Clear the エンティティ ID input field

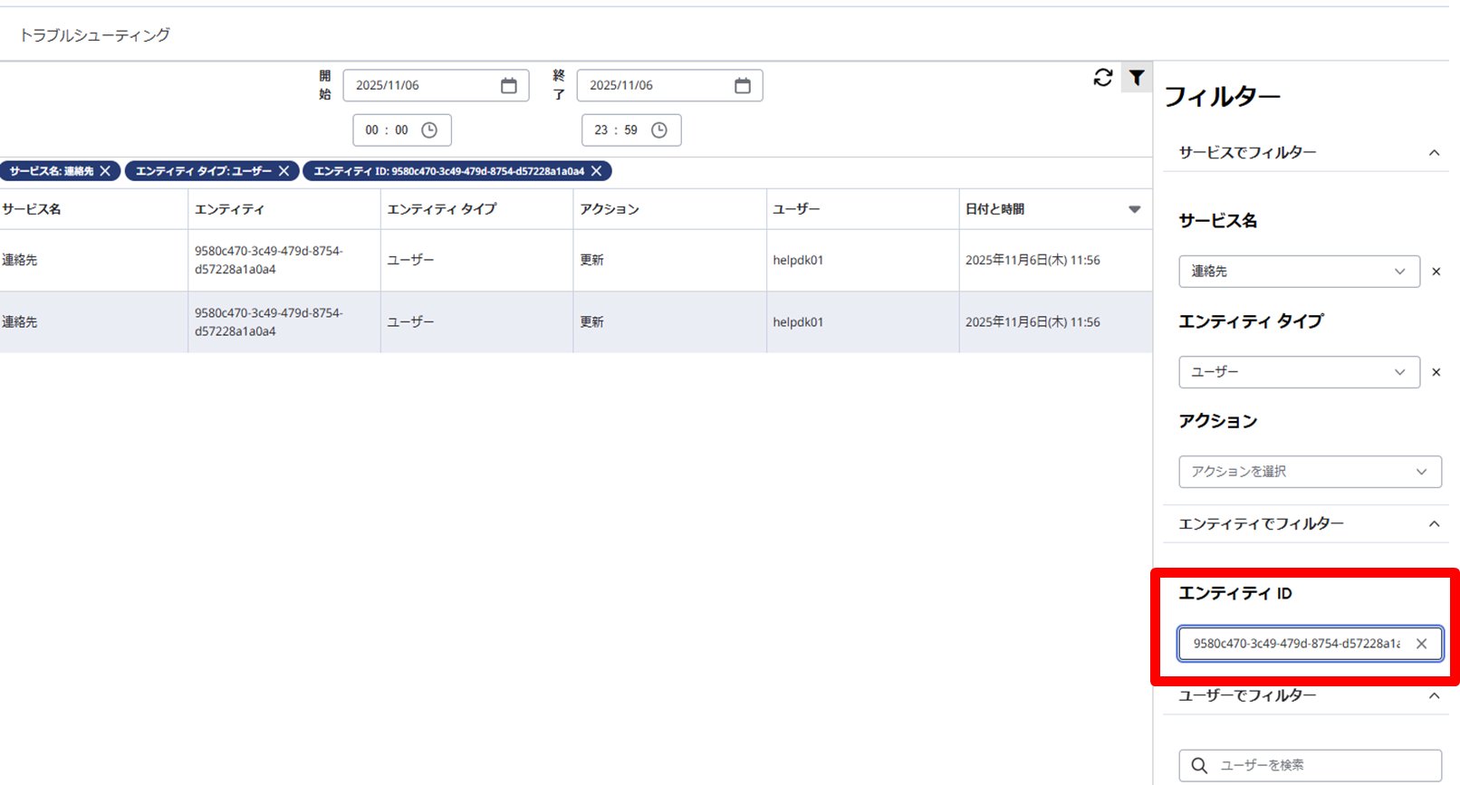[1421, 644]
